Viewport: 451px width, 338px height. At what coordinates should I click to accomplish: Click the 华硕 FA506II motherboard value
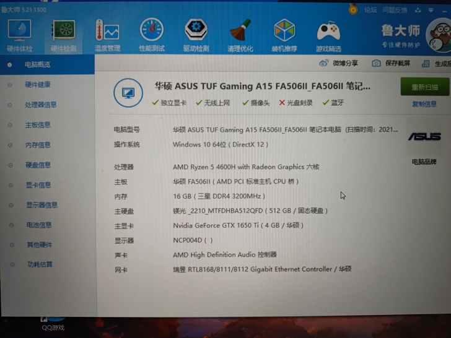click(235, 181)
